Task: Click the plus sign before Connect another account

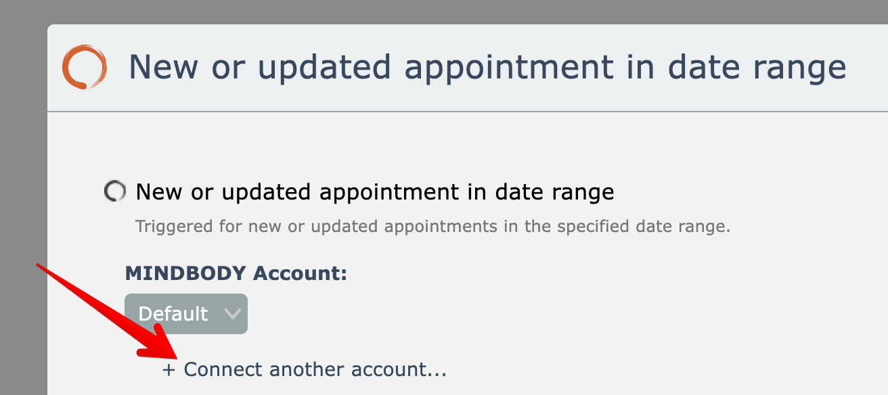Action: click(169, 370)
